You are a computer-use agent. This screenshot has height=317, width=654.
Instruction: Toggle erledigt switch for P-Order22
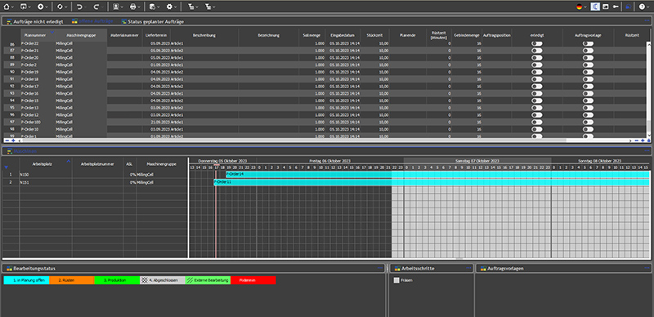coord(537,43)
